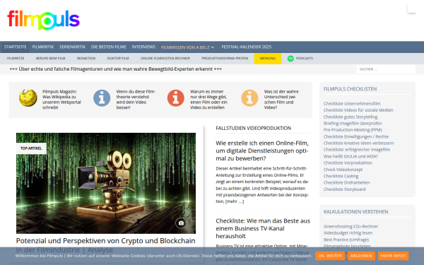The height and width of the screenshot is (265, 424).
Task: Click the Top-Artikel badge
Action: [x=31, y=148]
